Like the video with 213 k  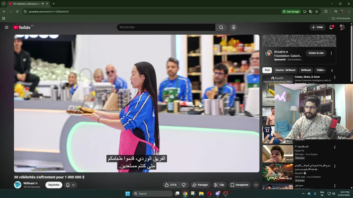pos(170,185)
